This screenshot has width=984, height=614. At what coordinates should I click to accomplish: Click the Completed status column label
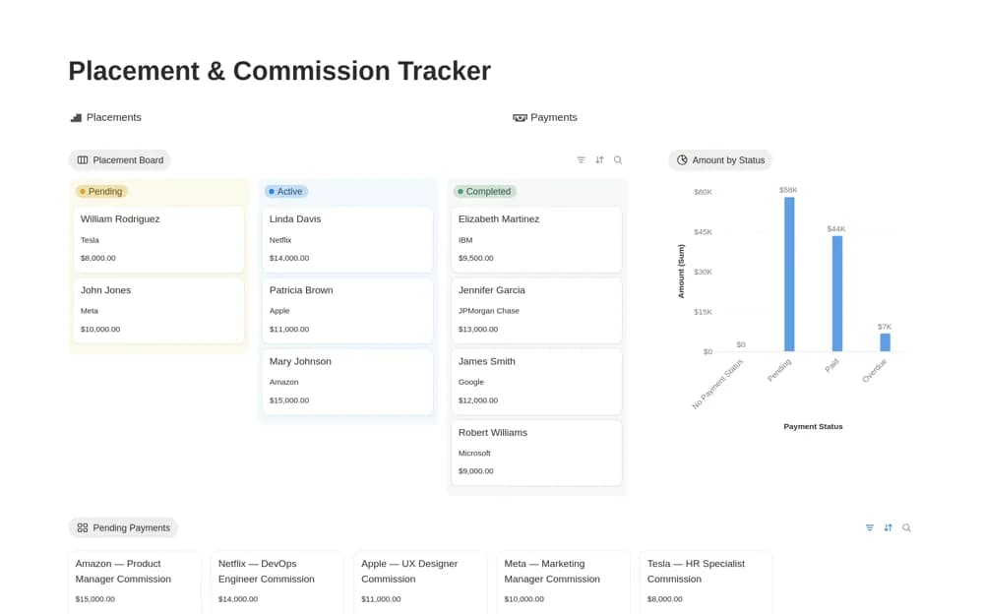click(484, 192)
